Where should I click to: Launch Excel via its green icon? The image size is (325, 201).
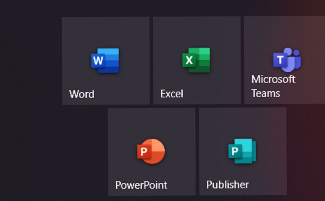click(196, 60)
